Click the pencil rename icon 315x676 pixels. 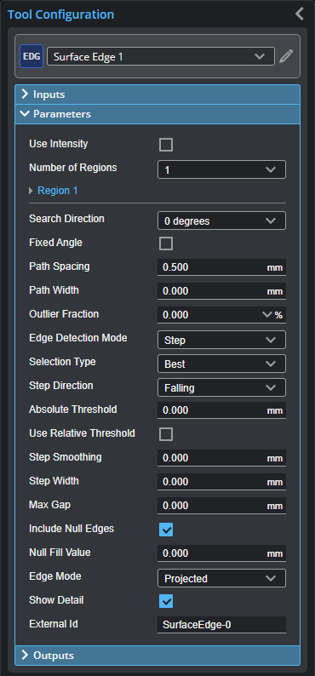[x=286, y=56]
